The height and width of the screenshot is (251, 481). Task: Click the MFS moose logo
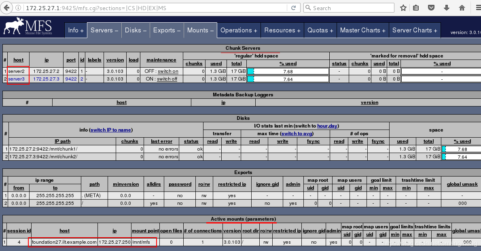28,26
